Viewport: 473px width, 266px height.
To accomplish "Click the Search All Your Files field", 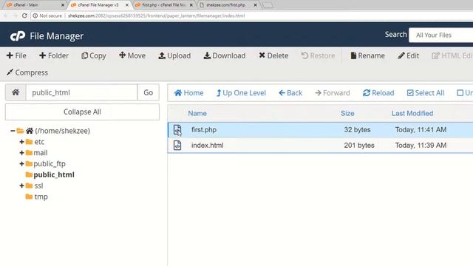I will tap(441, 35).
